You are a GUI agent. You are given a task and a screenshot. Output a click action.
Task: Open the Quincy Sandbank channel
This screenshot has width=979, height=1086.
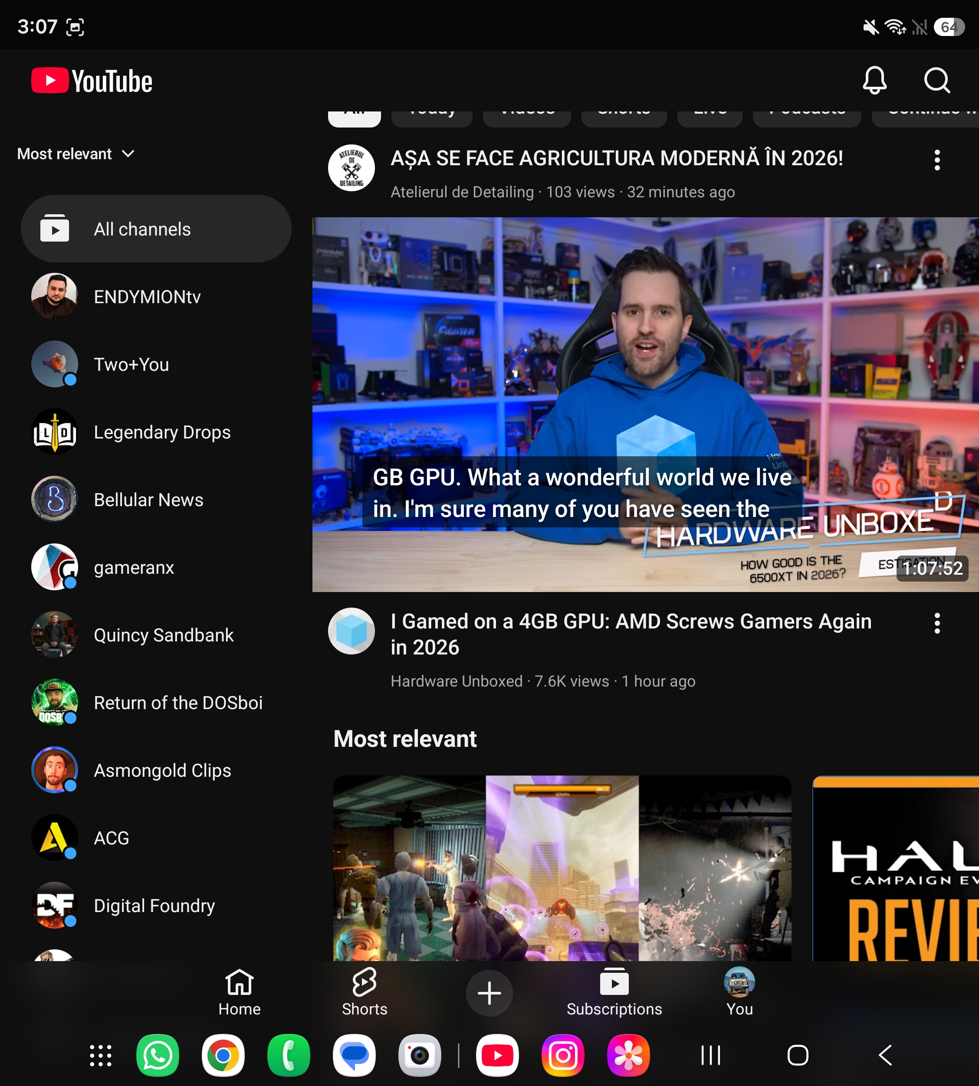[x=156, y=635]
